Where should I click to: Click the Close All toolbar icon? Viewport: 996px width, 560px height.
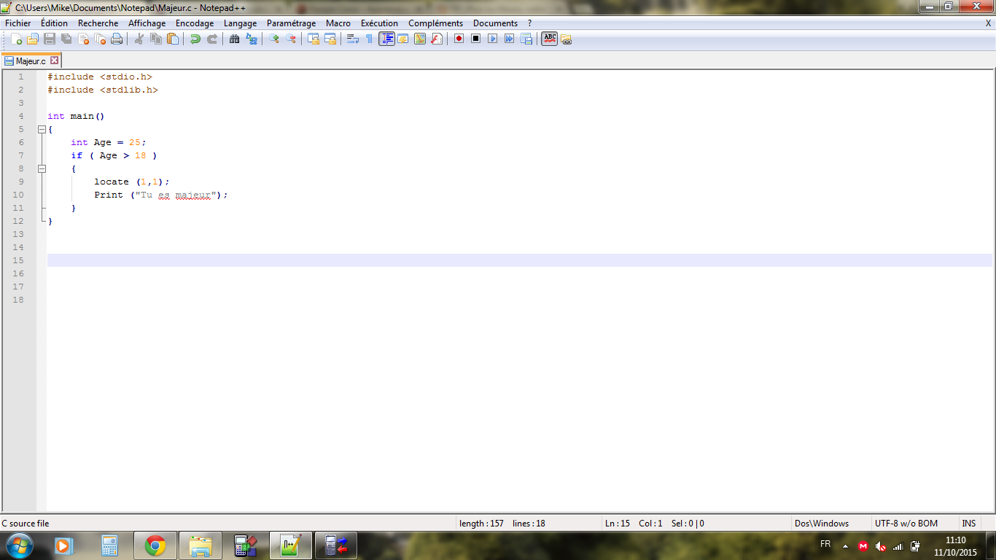pos(100,39)
